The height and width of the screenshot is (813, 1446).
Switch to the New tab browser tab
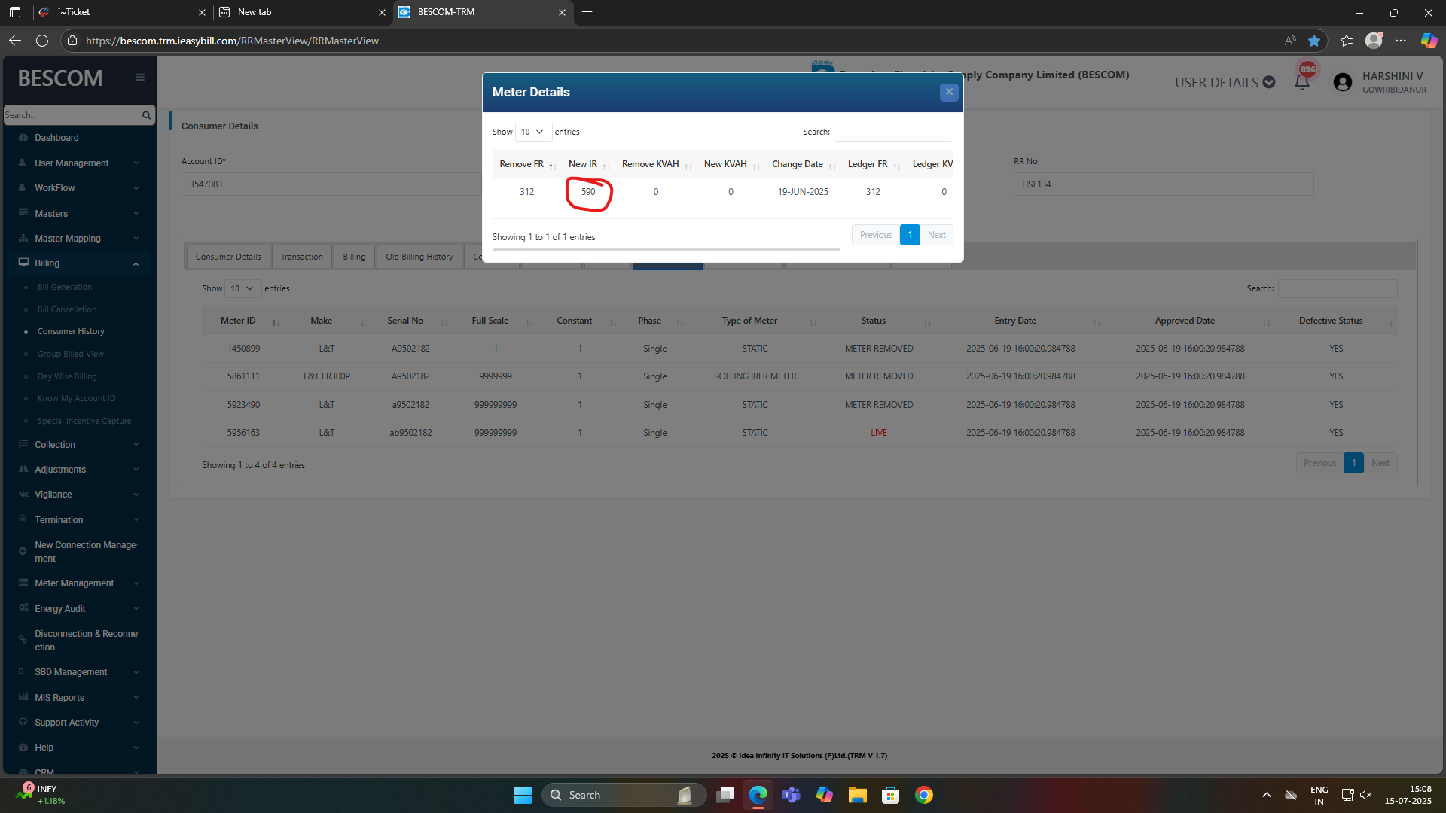coord(301,12)
